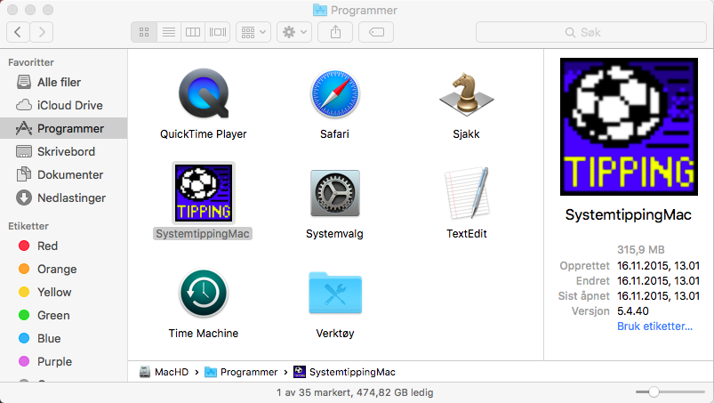Select the TextEdit app icon
This screenshot has height=403, width=714.
click(466, 193)
